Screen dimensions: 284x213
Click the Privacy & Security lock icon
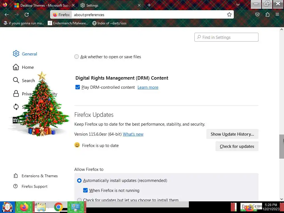(x=16, y=94)
